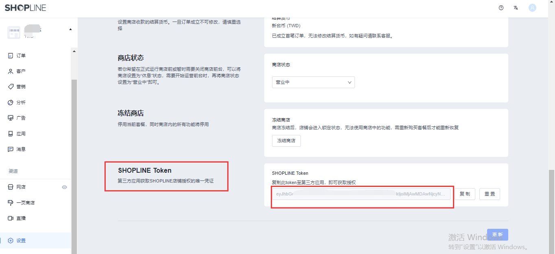555x254 pixels.
Task: Open the user avatar menu
Action: tap(532, 8)
